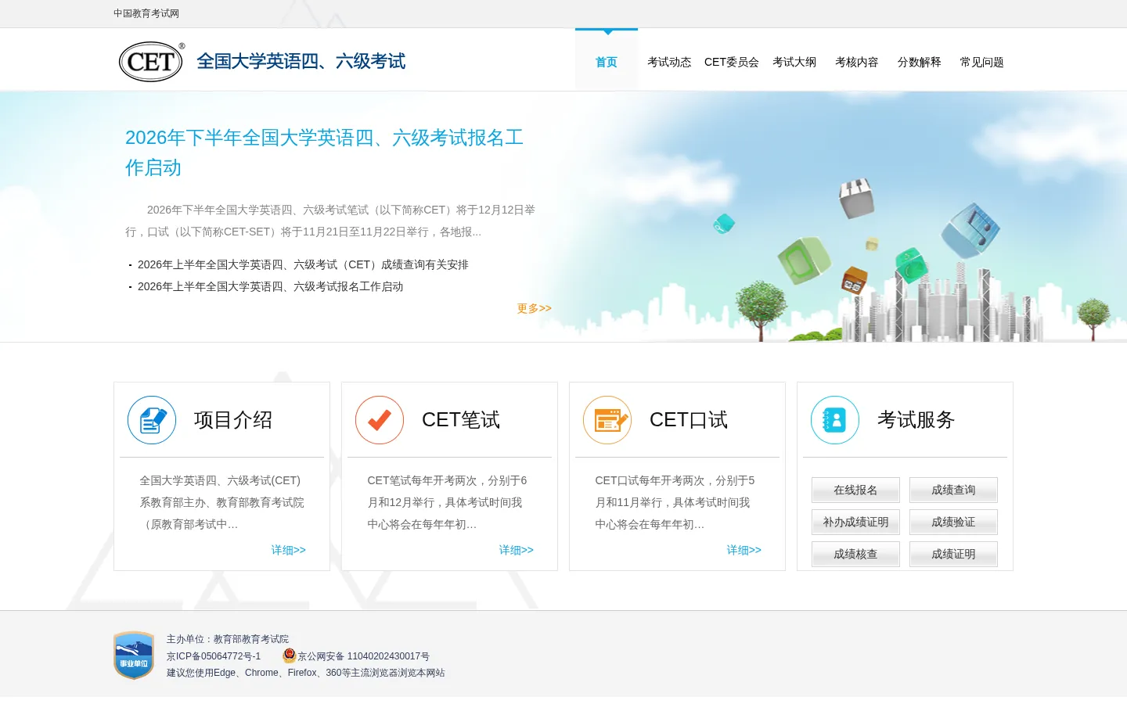
Task: Select 考试大纲 in the top navigation
Action: [x=794, y=62]
